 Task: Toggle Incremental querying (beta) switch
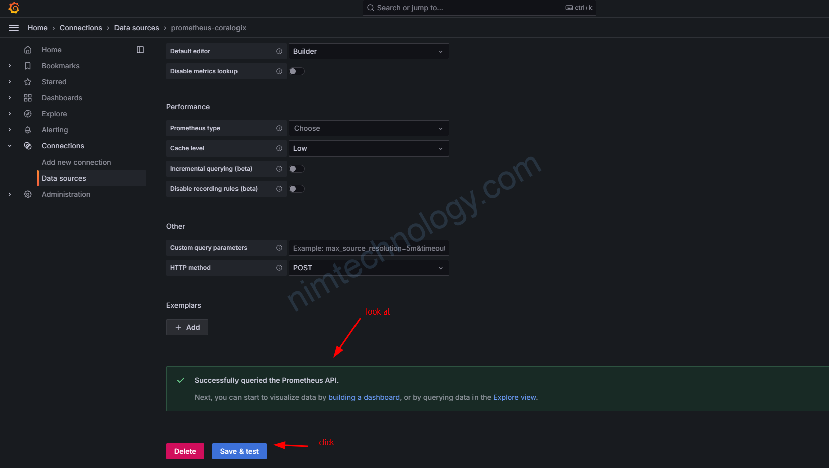[x=297, y=169]
